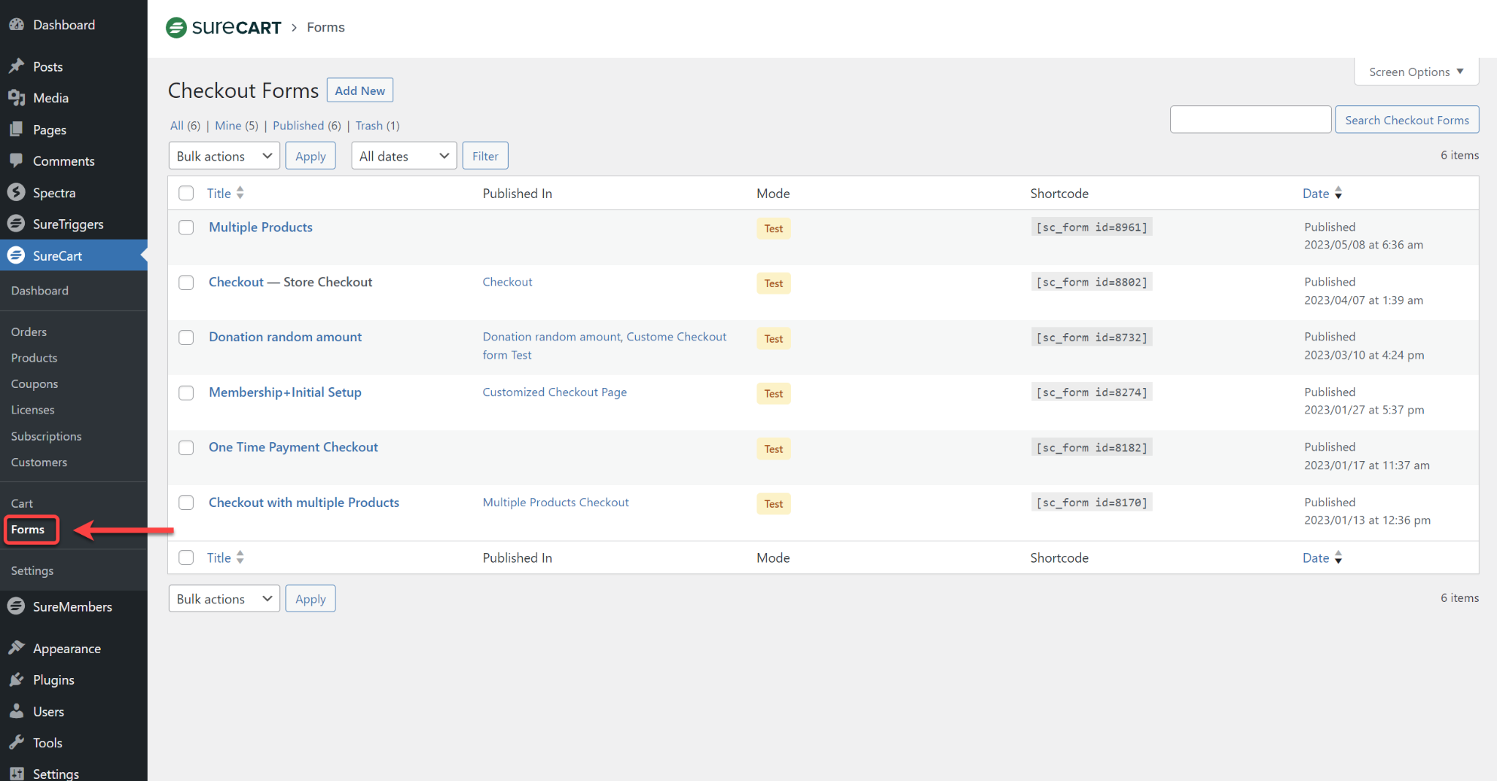Open the One Time Payment Checkout link

click(293, 447)
